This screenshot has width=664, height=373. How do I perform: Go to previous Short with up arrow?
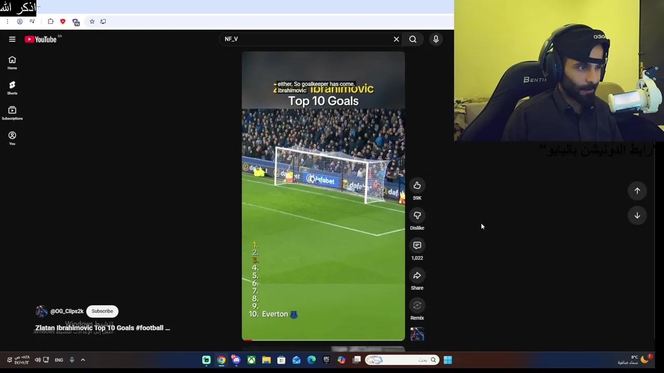point(637,191)
